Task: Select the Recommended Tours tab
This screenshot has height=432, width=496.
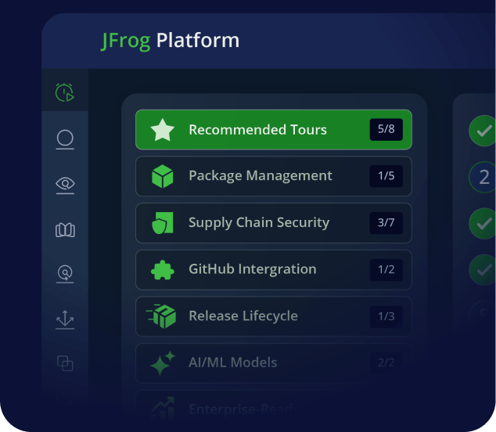Action: click(273, 130)
